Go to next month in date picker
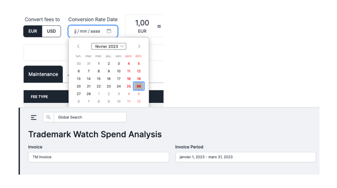This screenshot has width=337, height=188. click(139, 46)
